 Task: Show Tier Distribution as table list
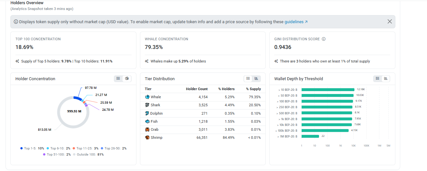[x=248, y=79]
